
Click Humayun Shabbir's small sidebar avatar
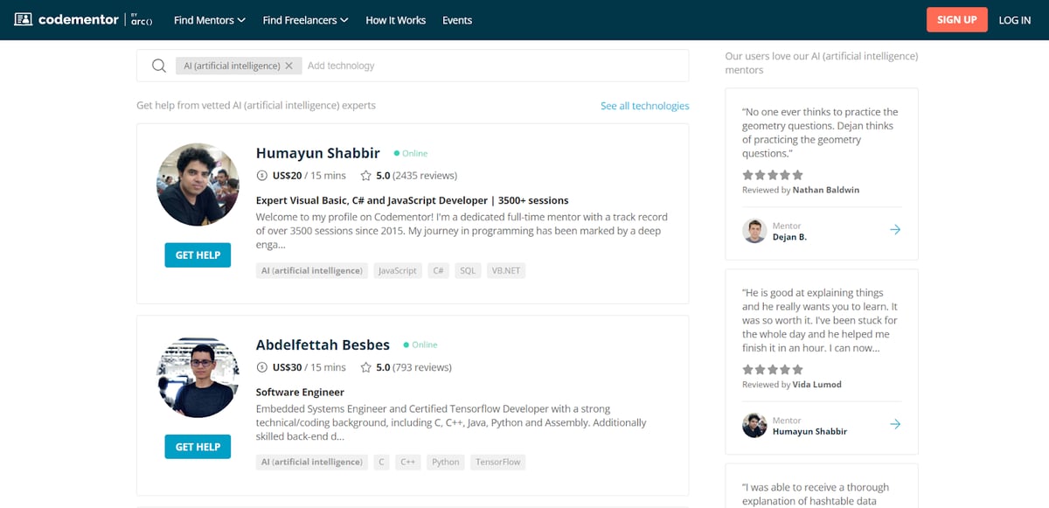(754, 425)
